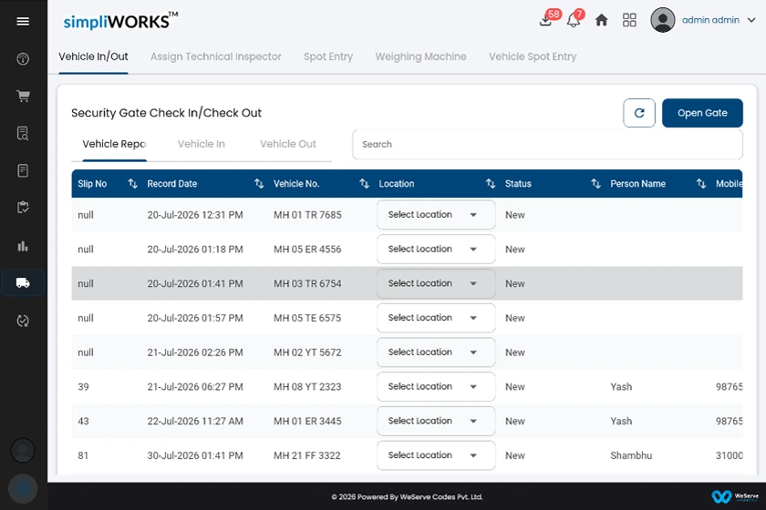Click slip number 43
The width and height of the screenshot is (766, 510).
pos(84,421)
